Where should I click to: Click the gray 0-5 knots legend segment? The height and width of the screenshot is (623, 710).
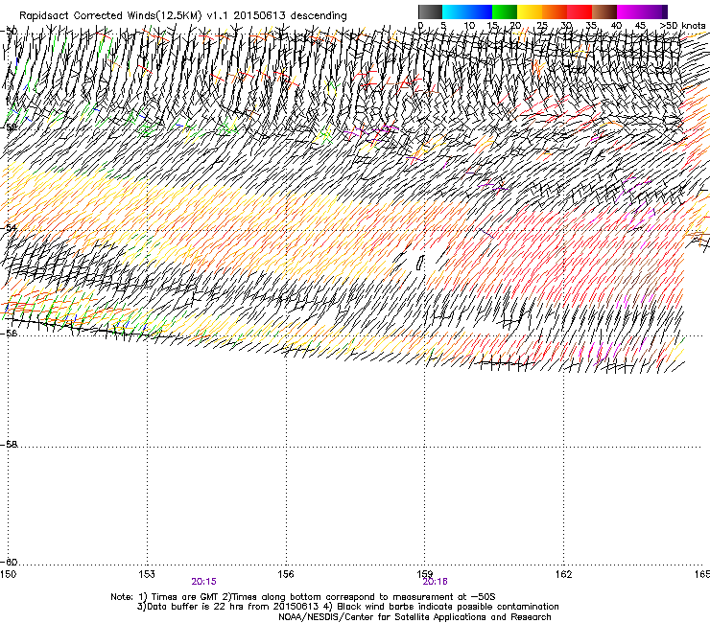tap(430, 12)
